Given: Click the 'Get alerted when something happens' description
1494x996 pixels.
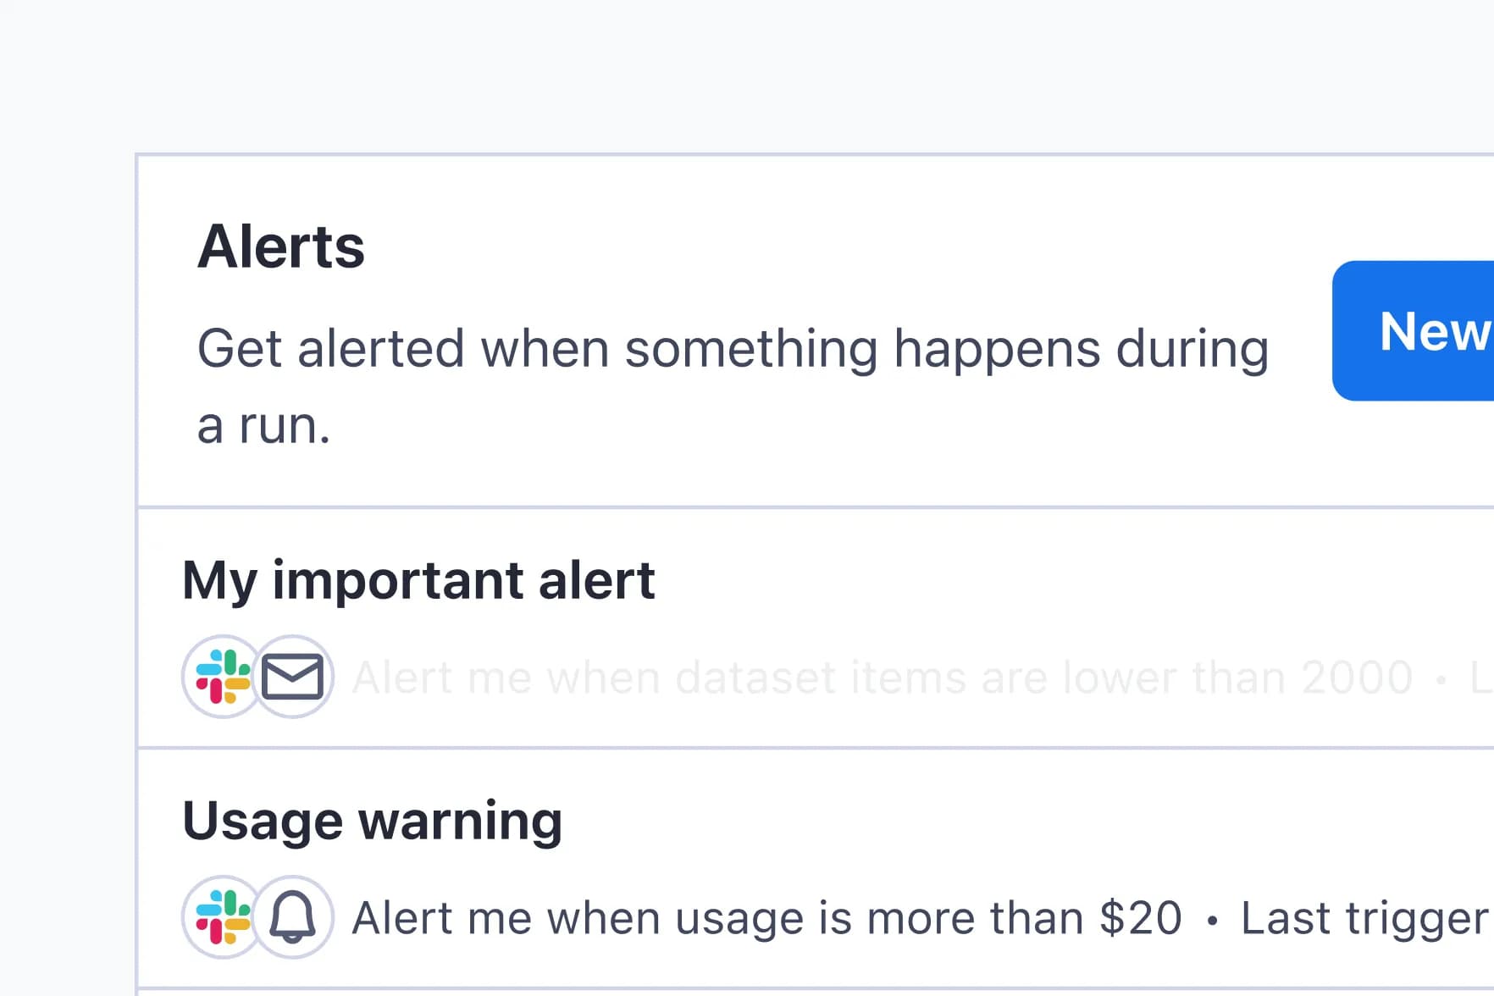Looking at the screenshot, I should point(733,349).
